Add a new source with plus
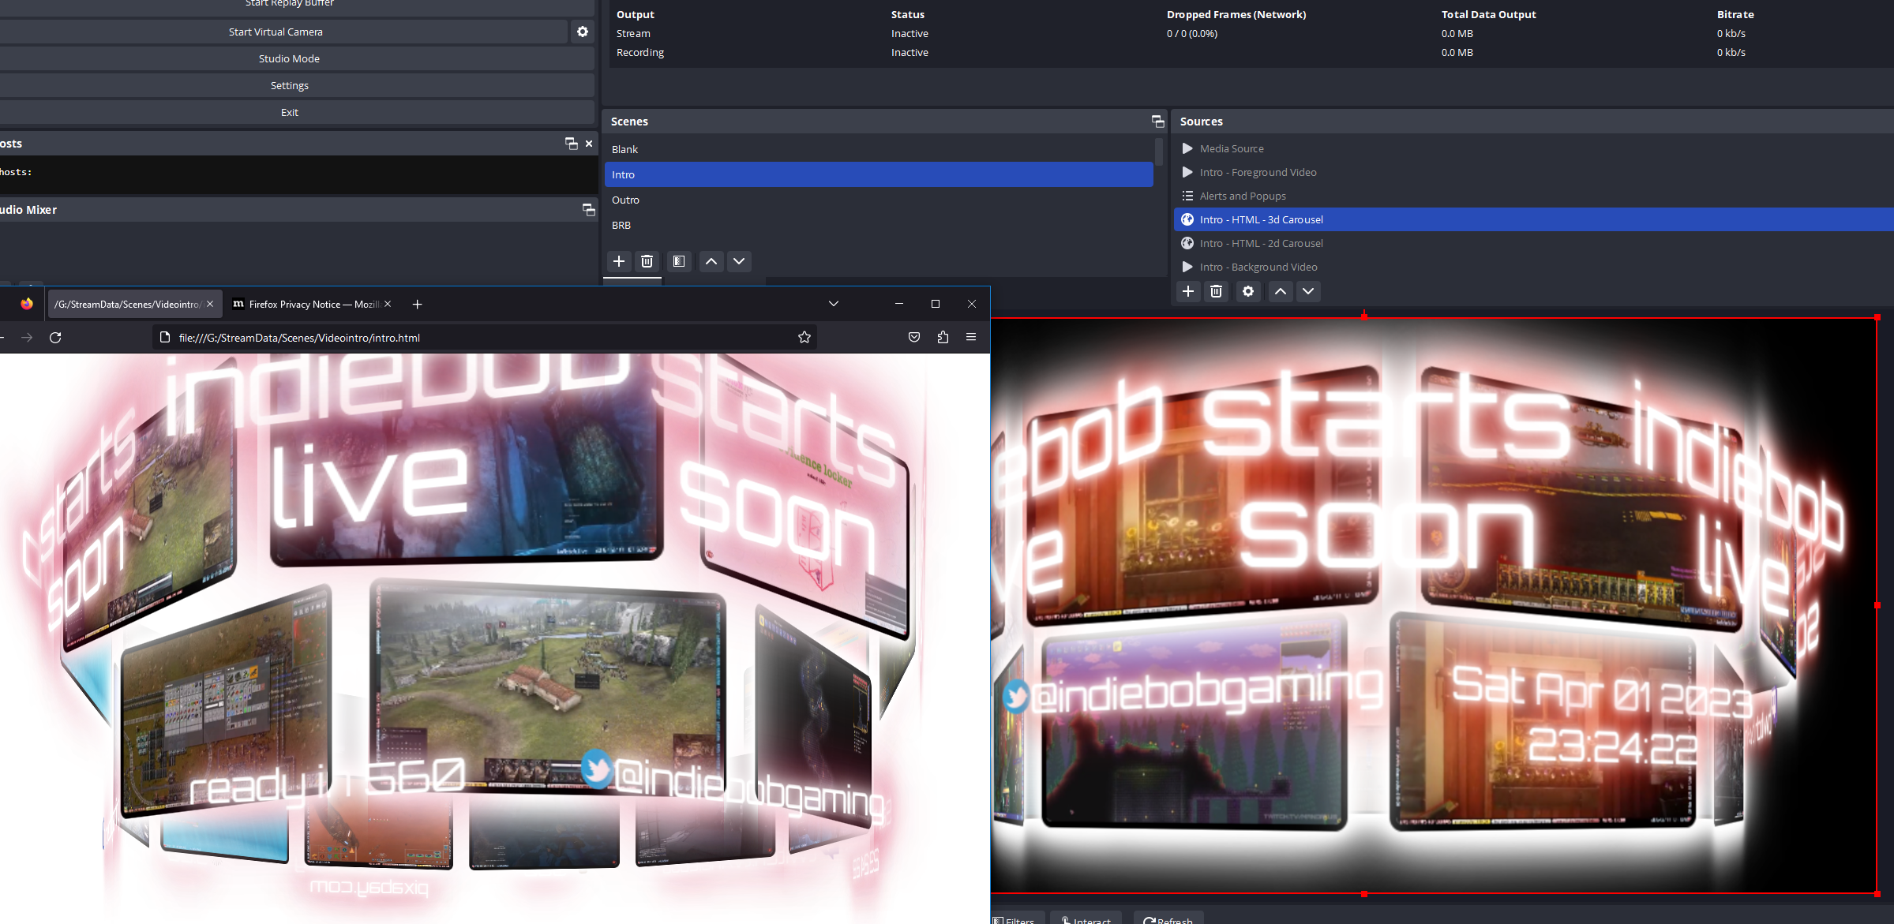Image resolution: width=1894 pixels, height=924 pixels. (x=1187, y=291)
